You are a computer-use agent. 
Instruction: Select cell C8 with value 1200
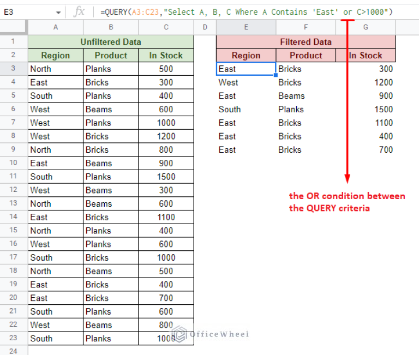[166, 136]
